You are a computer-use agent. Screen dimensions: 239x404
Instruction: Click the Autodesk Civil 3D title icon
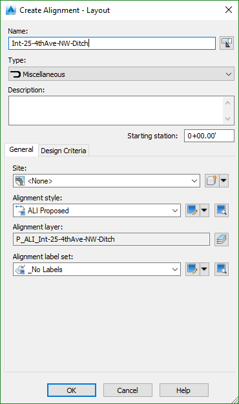click(x=11, y=10)
